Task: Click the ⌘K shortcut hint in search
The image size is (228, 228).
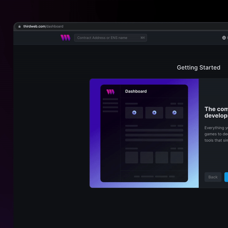Action: [x=142, y=38]
